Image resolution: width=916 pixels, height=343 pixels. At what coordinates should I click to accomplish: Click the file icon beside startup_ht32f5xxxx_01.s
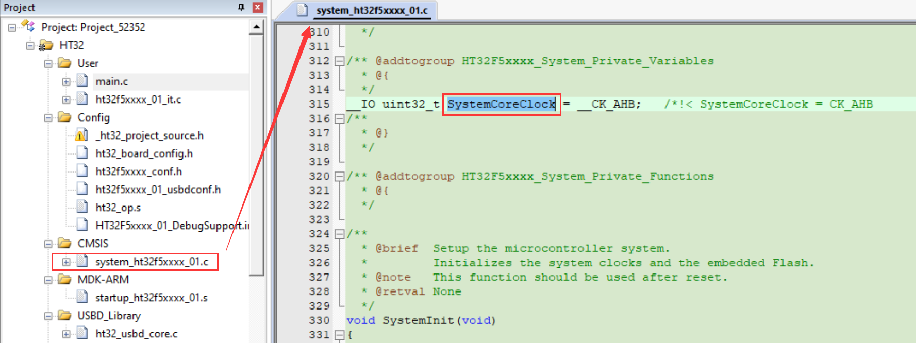tap(82, 297)
